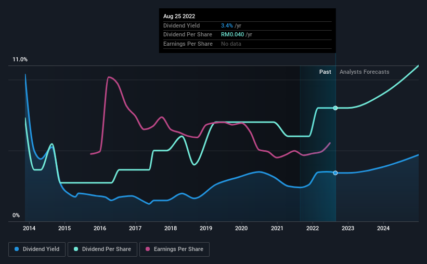The width and height of the screenshot is (427, 264).
Task: Click the 2024 x-axis label
Action: click(x=383, y=228)
